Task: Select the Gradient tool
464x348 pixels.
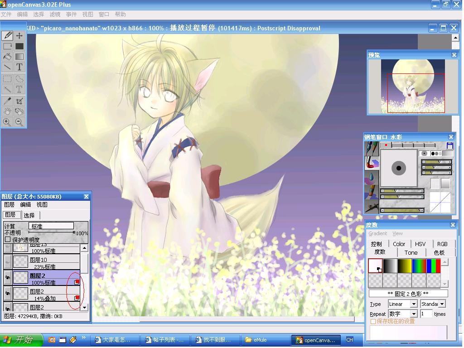Action: (19, 57)
